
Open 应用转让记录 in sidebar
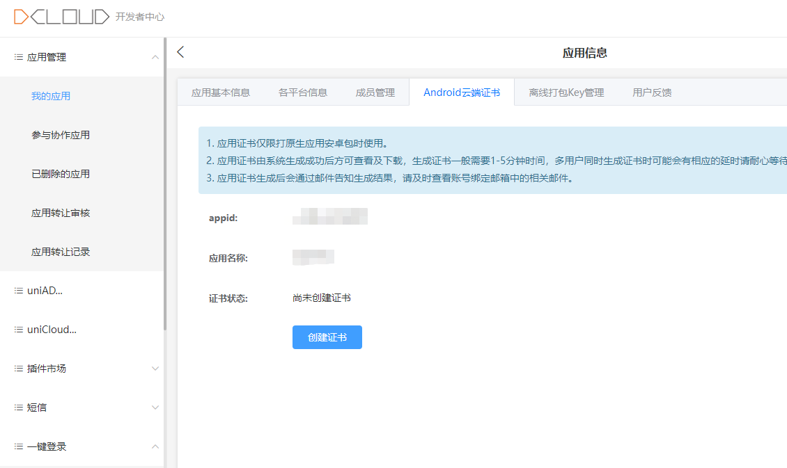pos(61,252)
